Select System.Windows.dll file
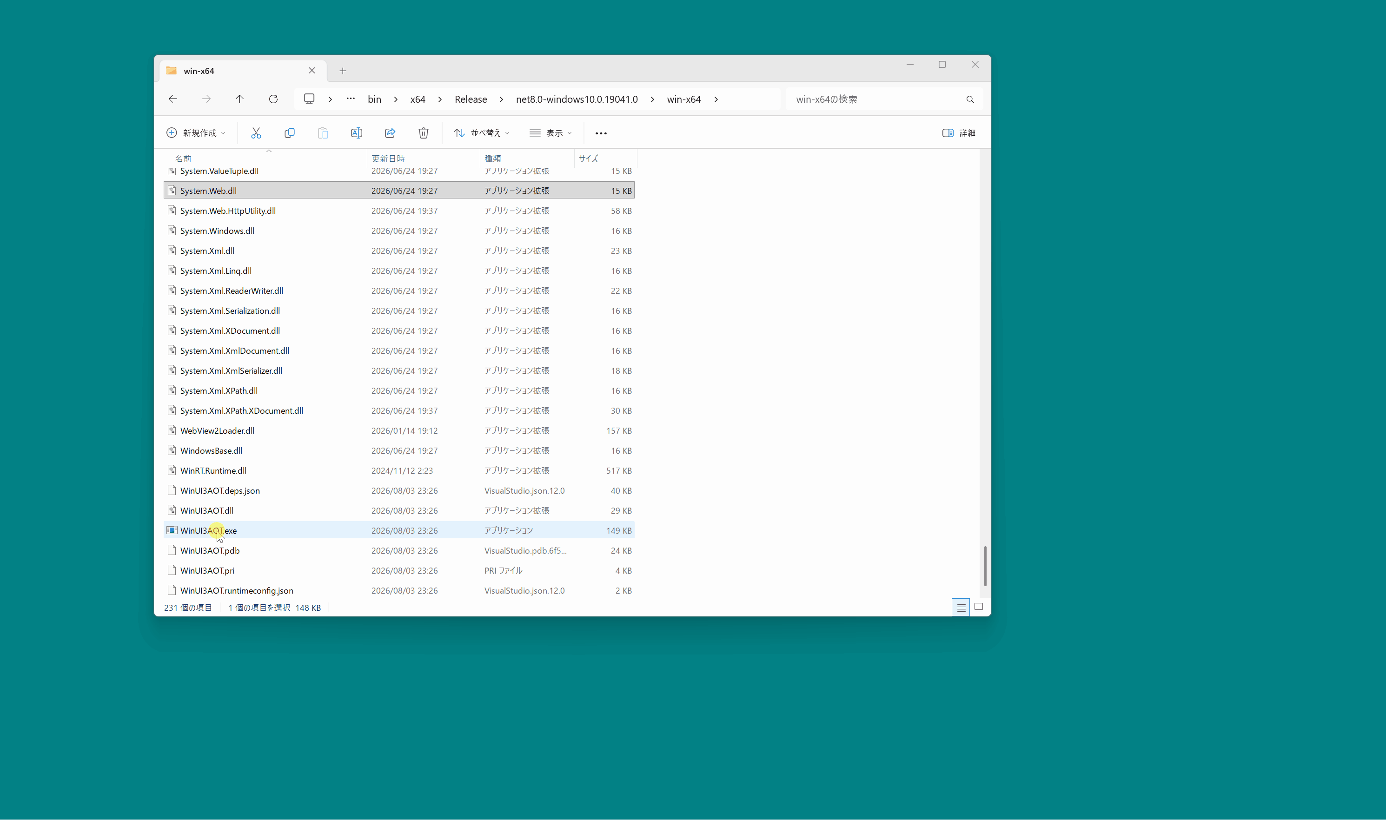This screenshot has width=1386, height=820. click(x=399, y=231)
